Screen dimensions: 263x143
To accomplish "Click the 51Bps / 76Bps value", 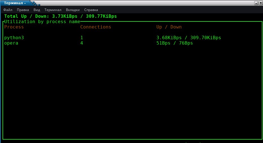I will [x=174, y=43].
